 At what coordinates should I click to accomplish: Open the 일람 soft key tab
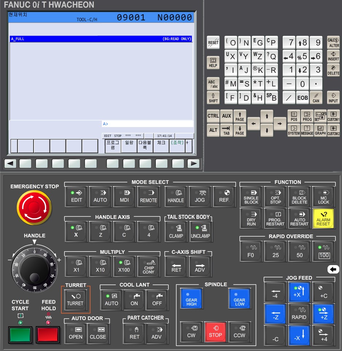tap(129, 146)
